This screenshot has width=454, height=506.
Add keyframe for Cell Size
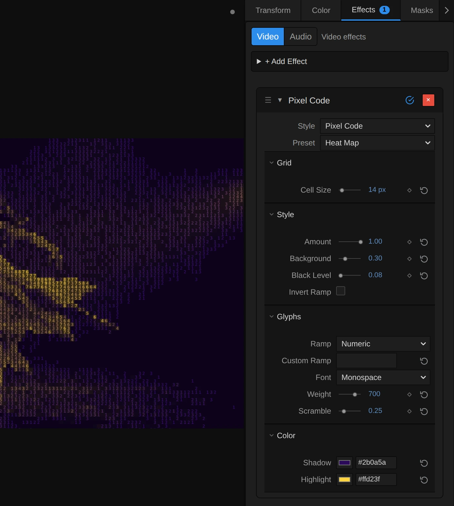[409, 190]
